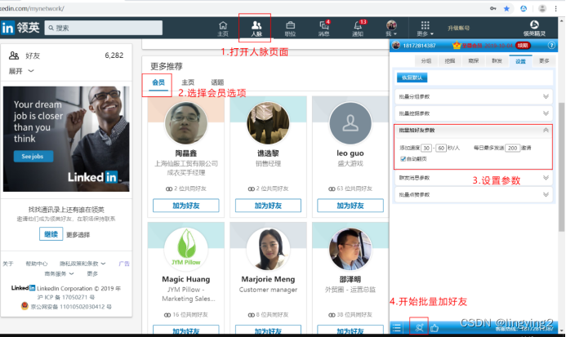Select the 主页 tab under 更多推荐
The image size is (566, 337).
pos(188,82)
